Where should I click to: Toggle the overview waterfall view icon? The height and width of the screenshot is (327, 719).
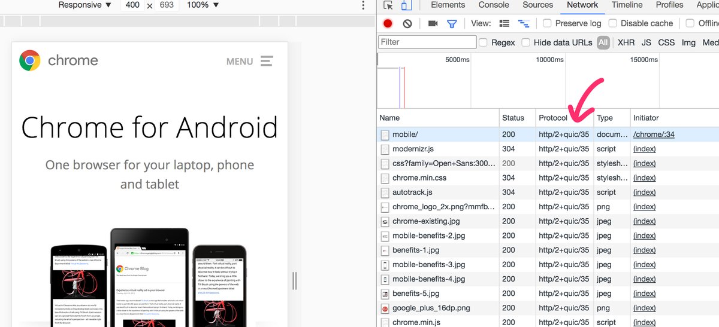[x=524, y=23]
